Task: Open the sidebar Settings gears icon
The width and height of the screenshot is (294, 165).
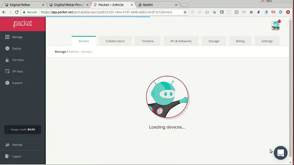Action: [7, 145]
